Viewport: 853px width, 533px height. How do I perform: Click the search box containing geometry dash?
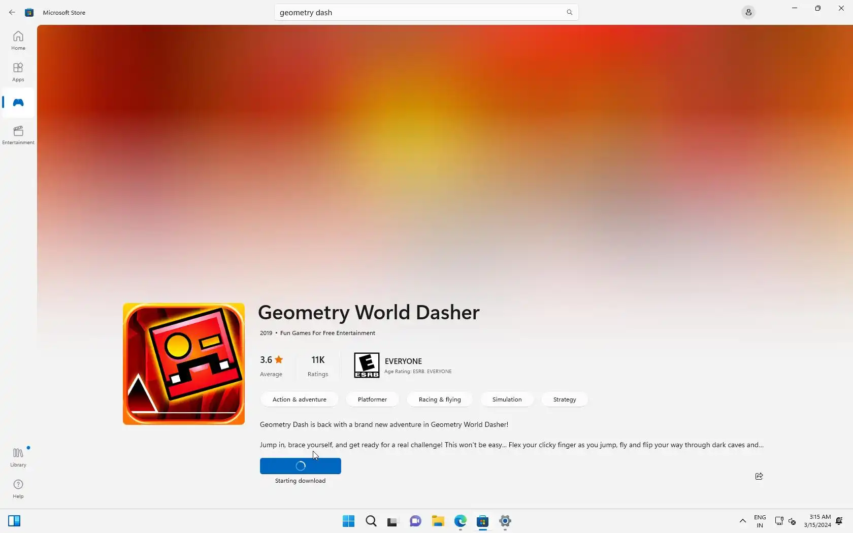point(426,12)
